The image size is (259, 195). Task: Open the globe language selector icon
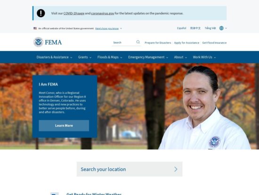click(221, 28)
